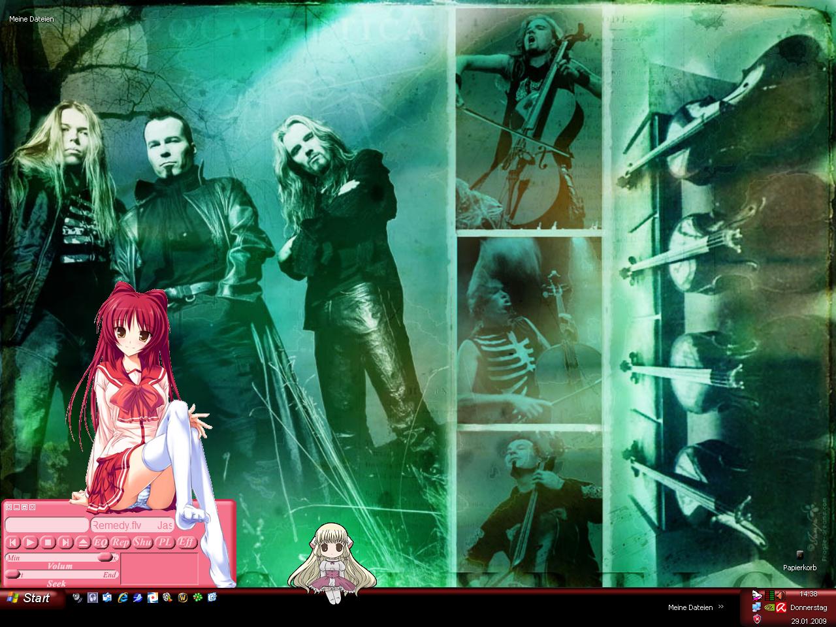Toggle Shu shuffle mode
The height and width of the screenshot is (627, 836).
click(x=142, y=542)
